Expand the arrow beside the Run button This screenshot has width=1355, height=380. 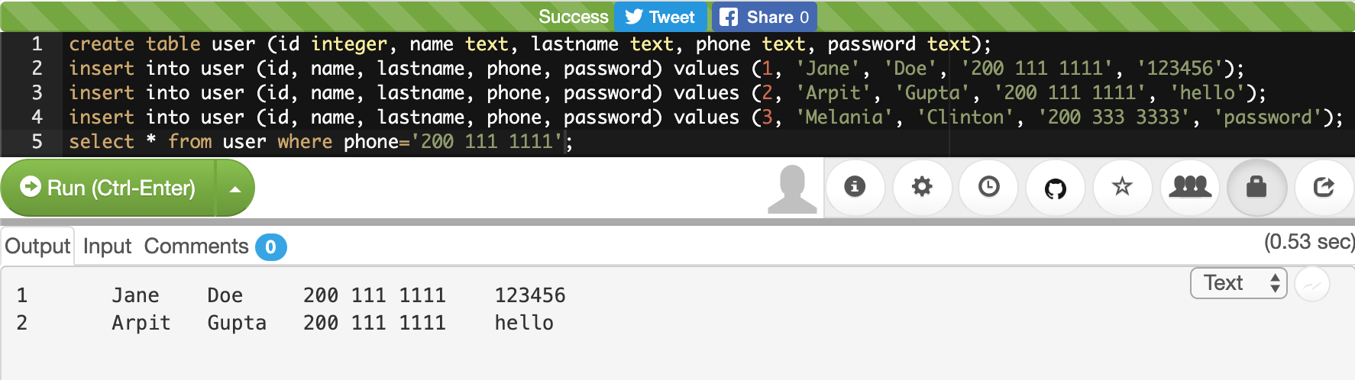coord(235,188)
